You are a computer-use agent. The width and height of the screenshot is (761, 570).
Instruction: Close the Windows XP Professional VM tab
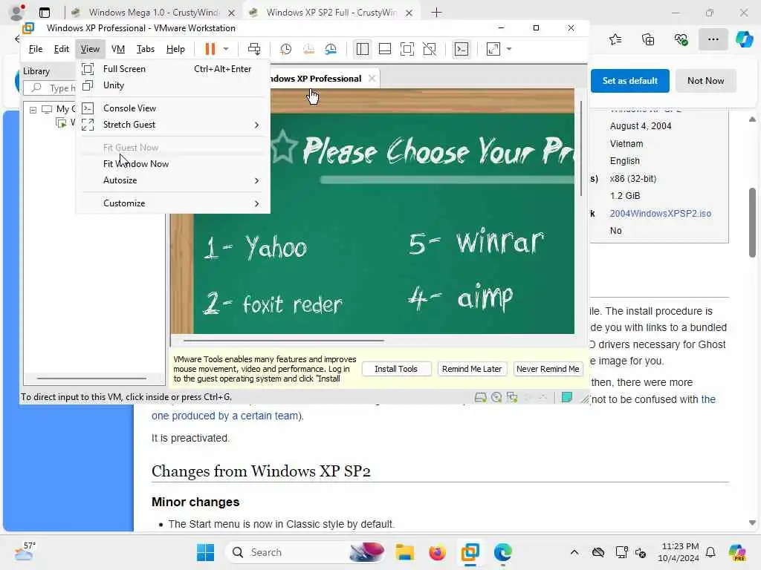(x=372, y=78)
